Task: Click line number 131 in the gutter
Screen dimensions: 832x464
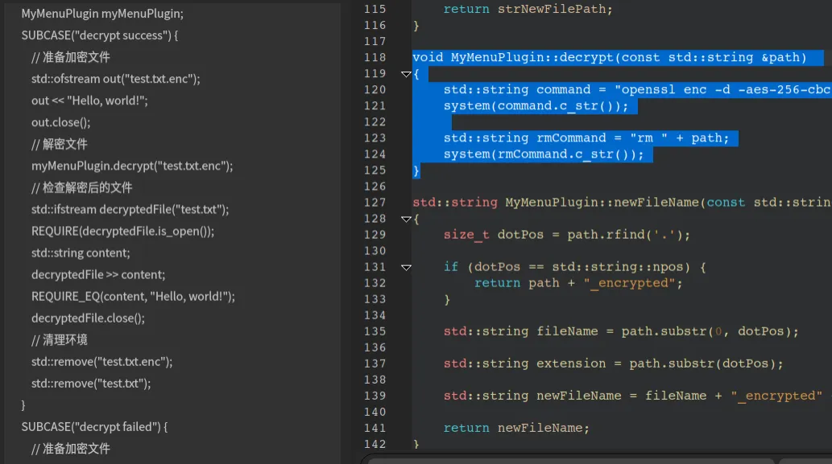Action: point(375,267)
